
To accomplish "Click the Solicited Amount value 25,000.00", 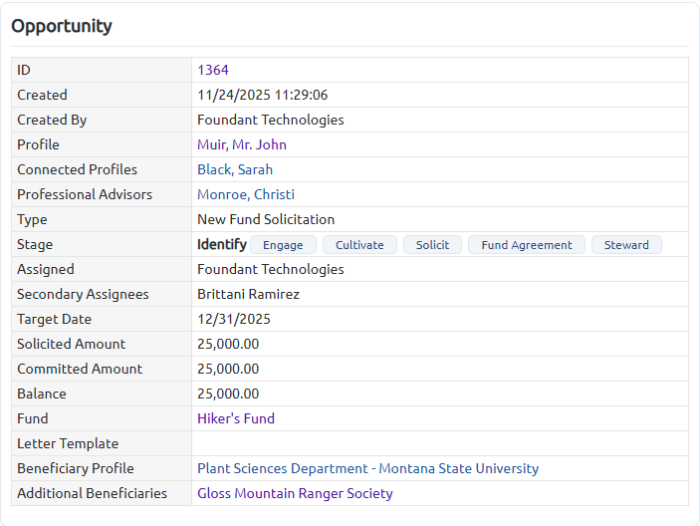I will pyautogui.click(x=228, y=345).
